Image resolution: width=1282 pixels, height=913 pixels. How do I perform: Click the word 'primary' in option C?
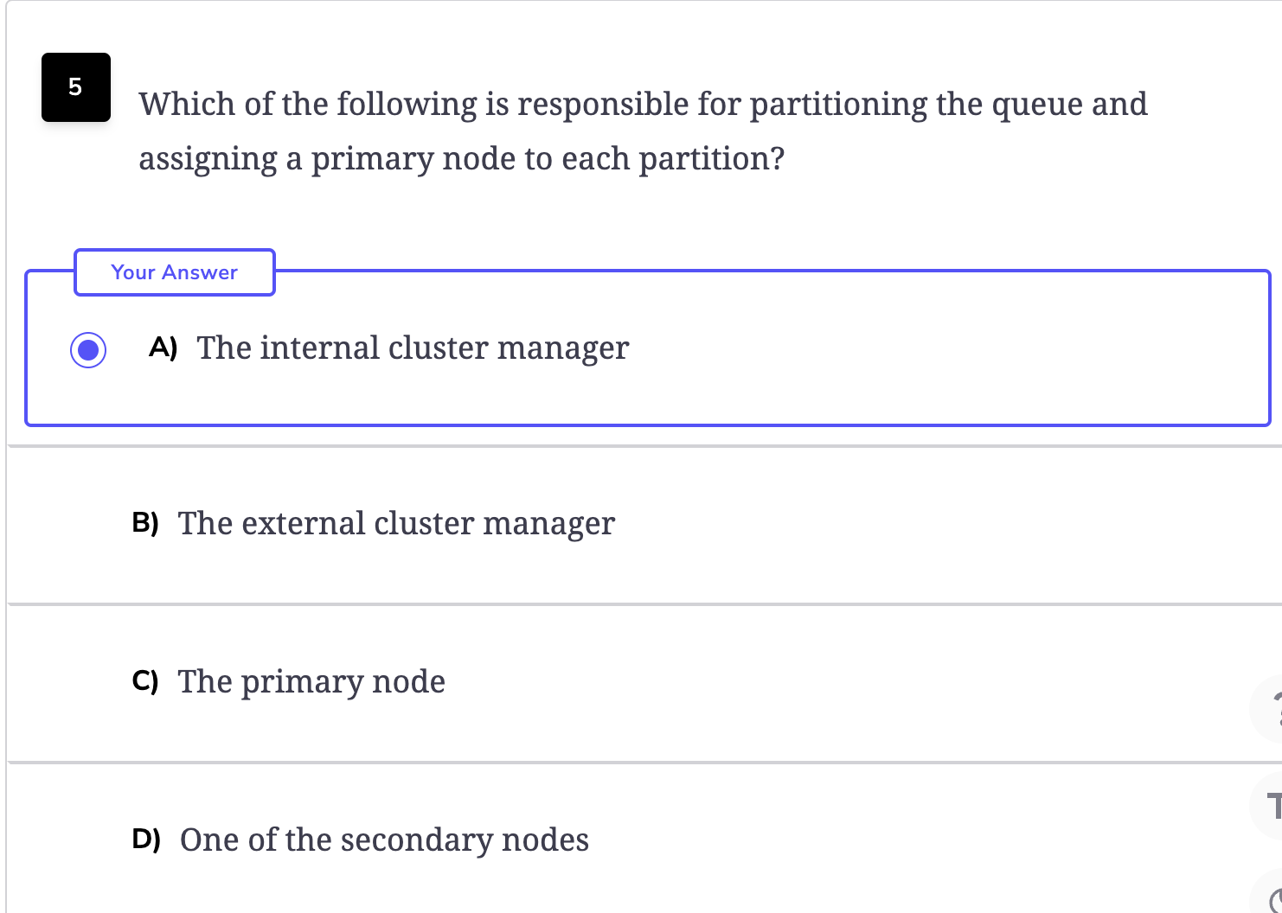click(301, 683)
